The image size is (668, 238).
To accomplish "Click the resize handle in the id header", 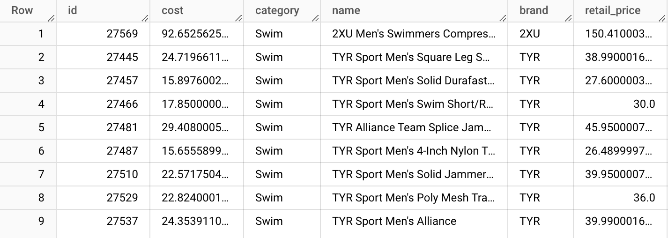I will 145,19.
